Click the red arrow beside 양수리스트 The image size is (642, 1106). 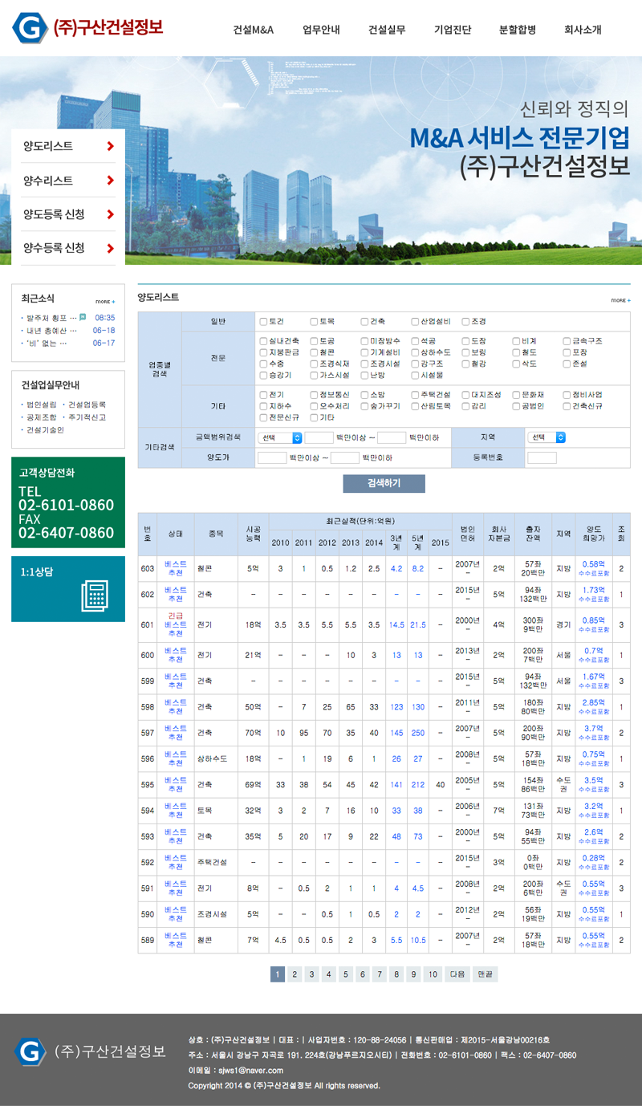[110, 181]
